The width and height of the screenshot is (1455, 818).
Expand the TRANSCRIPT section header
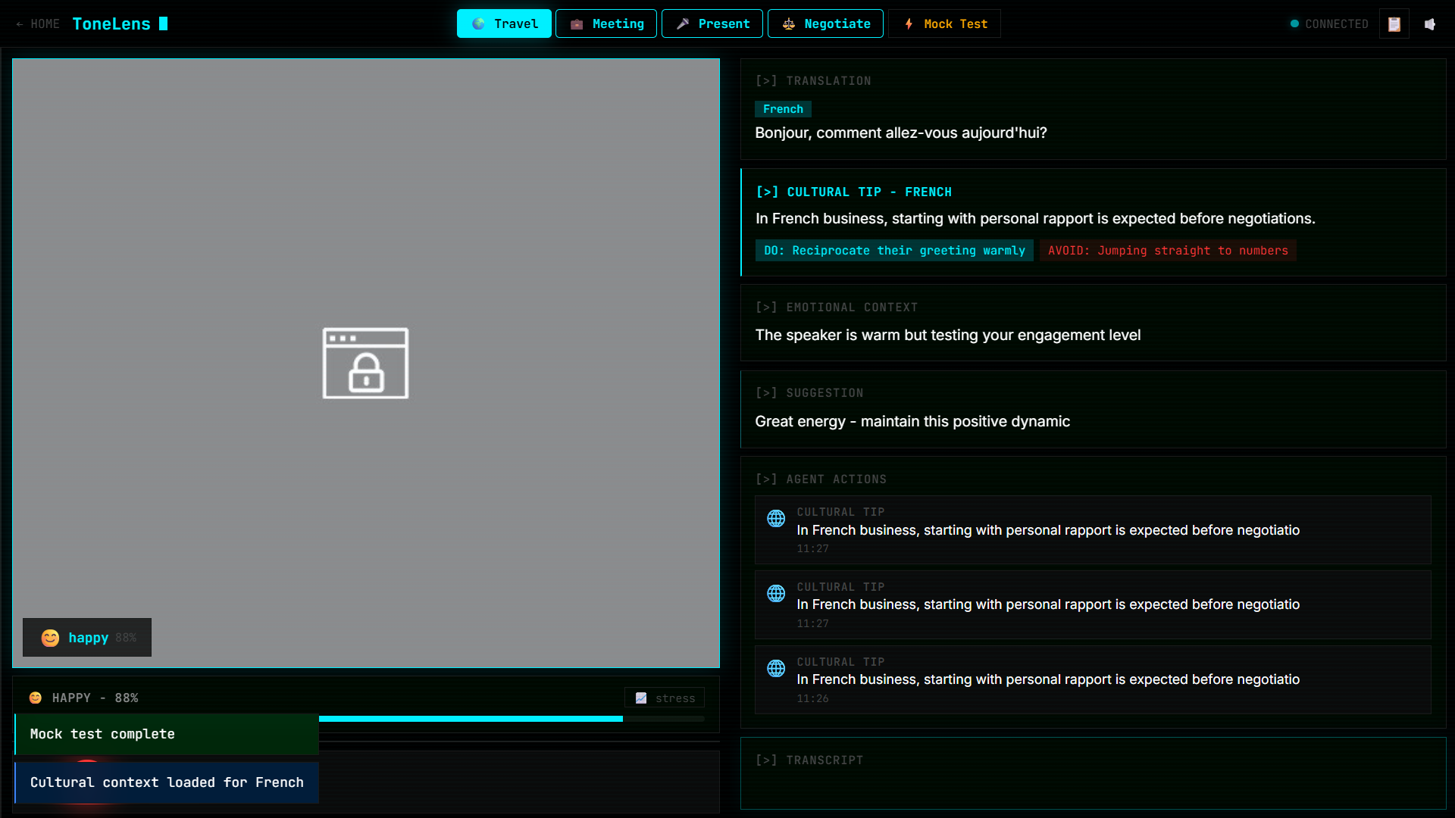tap(809, 760)
